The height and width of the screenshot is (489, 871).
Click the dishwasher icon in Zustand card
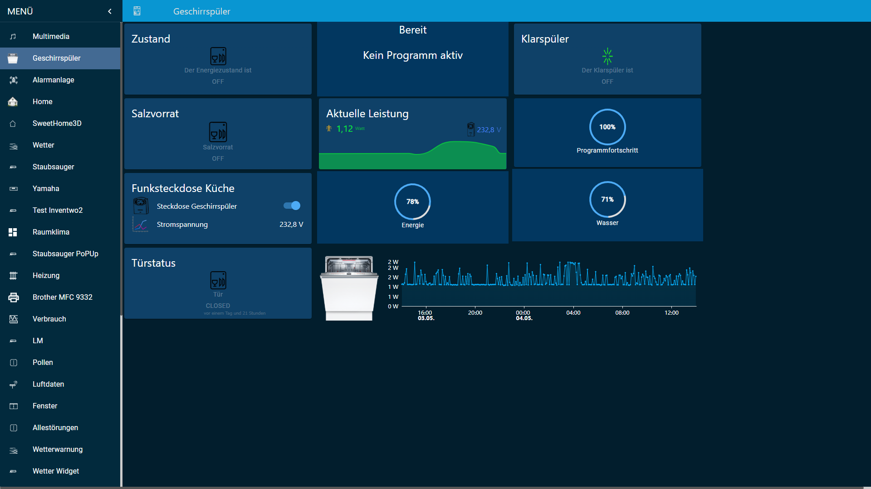[x=218, y=56]
